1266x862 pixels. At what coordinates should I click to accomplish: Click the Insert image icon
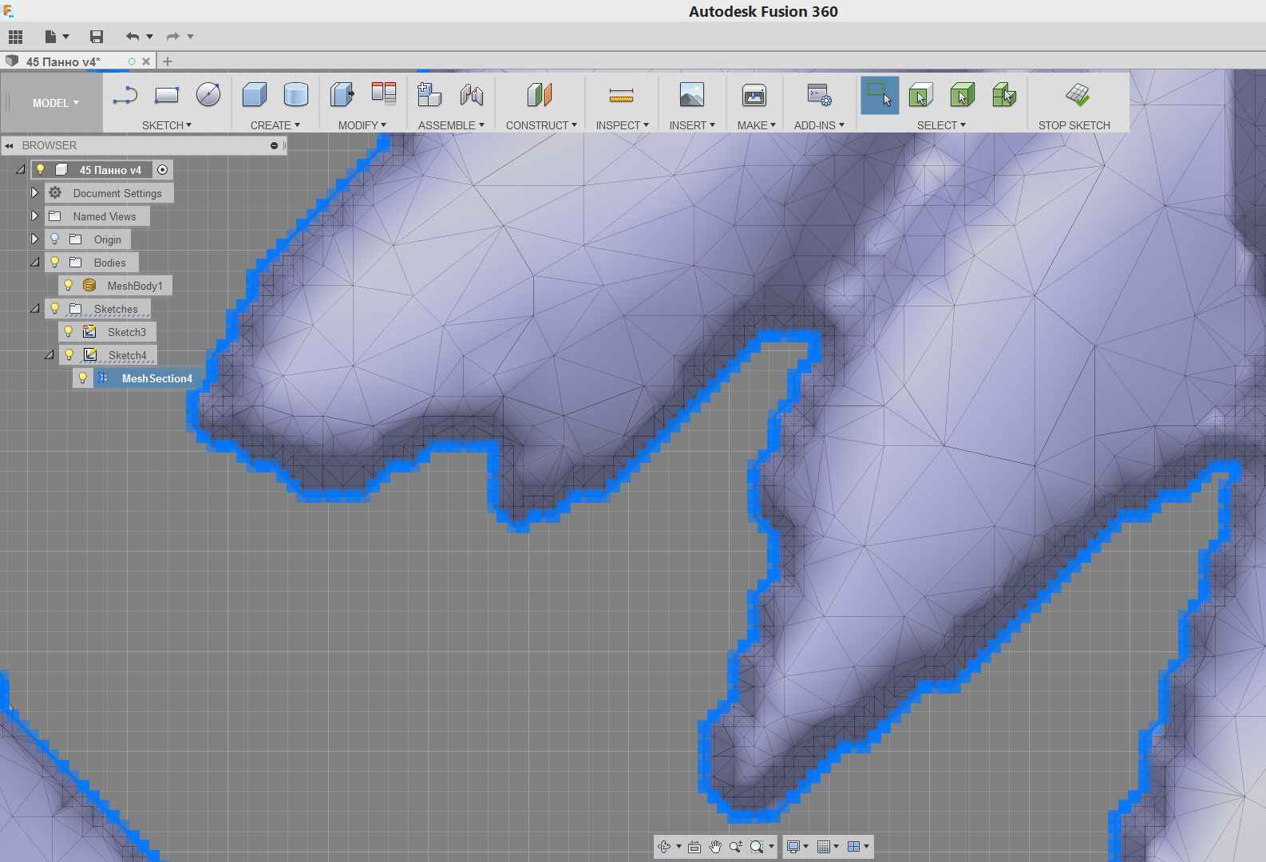click(x=692, y=95)
